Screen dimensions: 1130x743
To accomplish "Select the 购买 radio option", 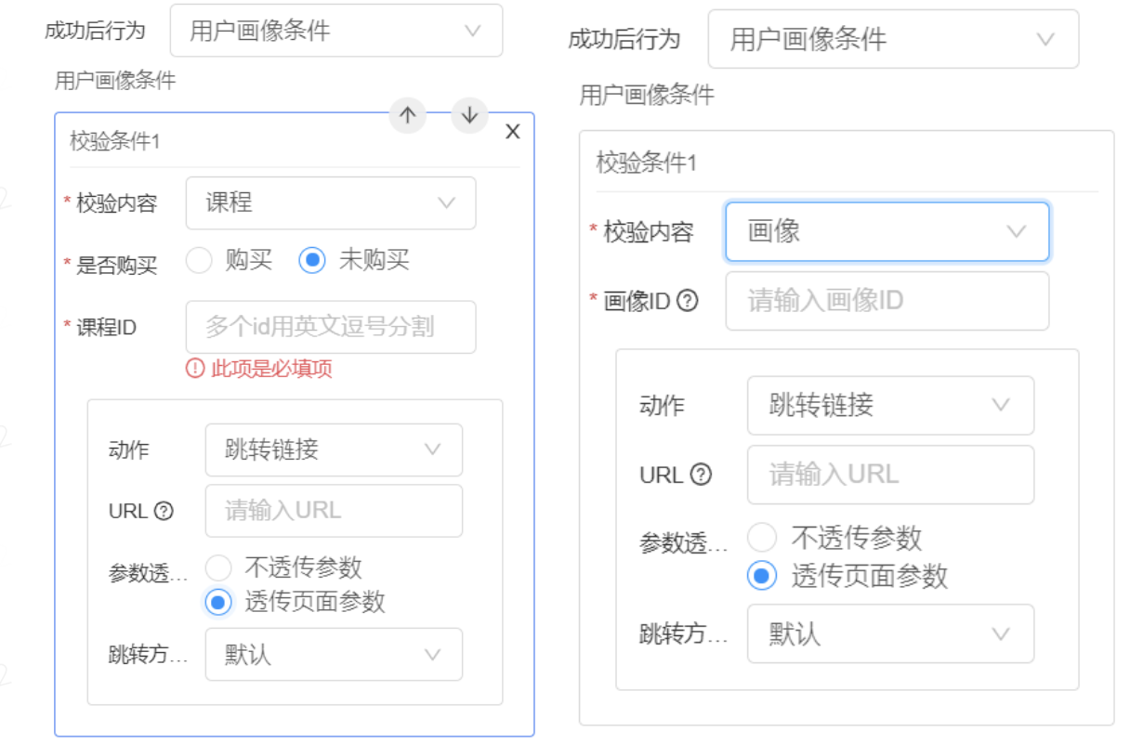I will pos(200,261).
